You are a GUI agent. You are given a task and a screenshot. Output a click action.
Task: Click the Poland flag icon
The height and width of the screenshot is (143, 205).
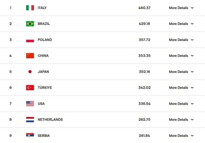click(x=30, y=40)
